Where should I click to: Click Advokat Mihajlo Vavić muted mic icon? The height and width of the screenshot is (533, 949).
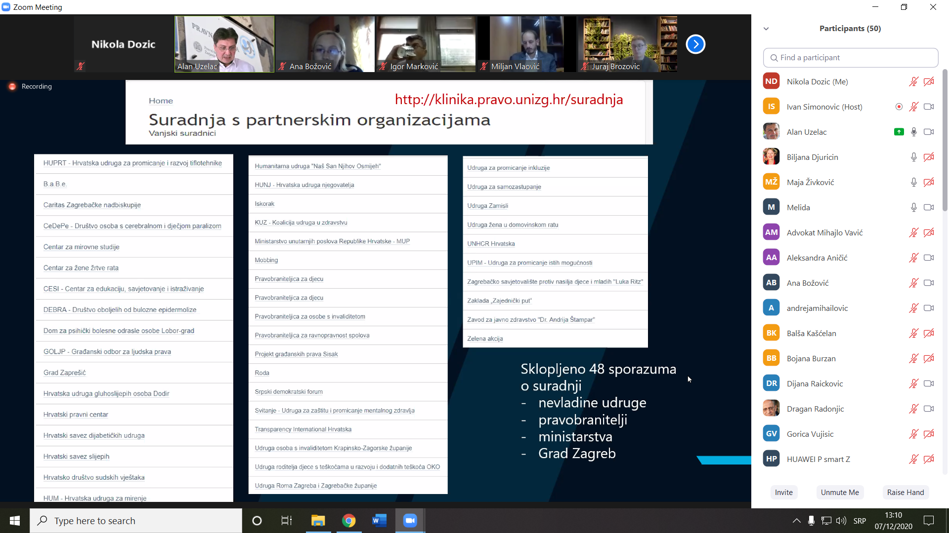(x=913, y=232)
